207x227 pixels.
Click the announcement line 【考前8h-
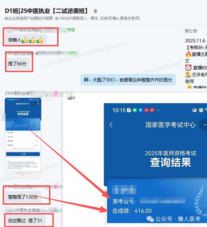coord(197,47)
